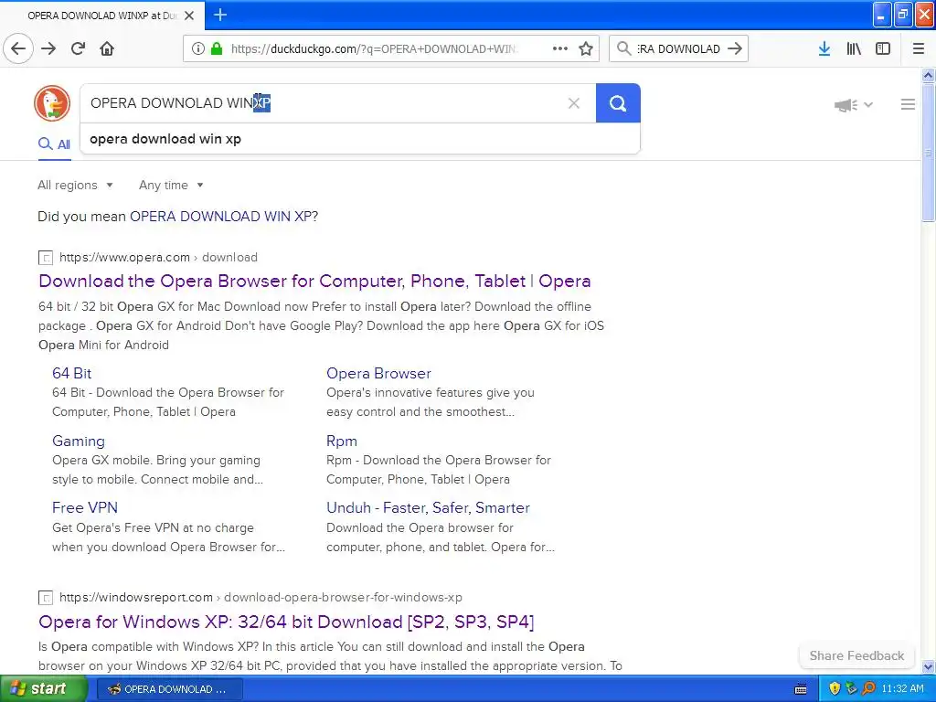This screenshot has height=702, width=936.
Task: Select OPERA DOWNOLAD taskbar button
Action: (169, 689)
